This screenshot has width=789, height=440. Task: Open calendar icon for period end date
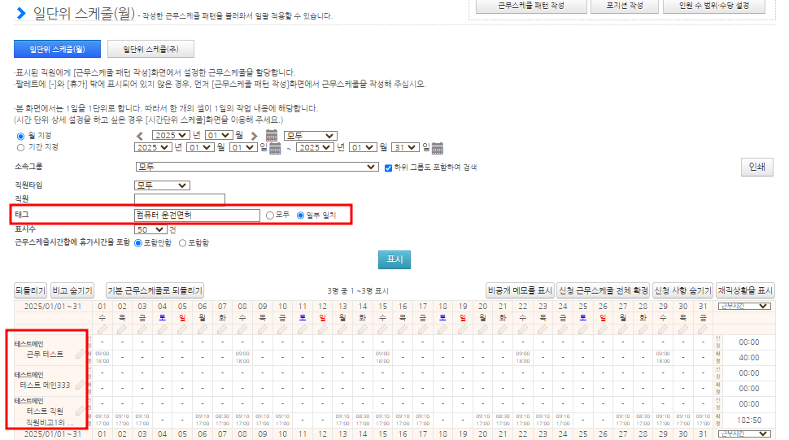pyautogui.click(x=438, y=148)
